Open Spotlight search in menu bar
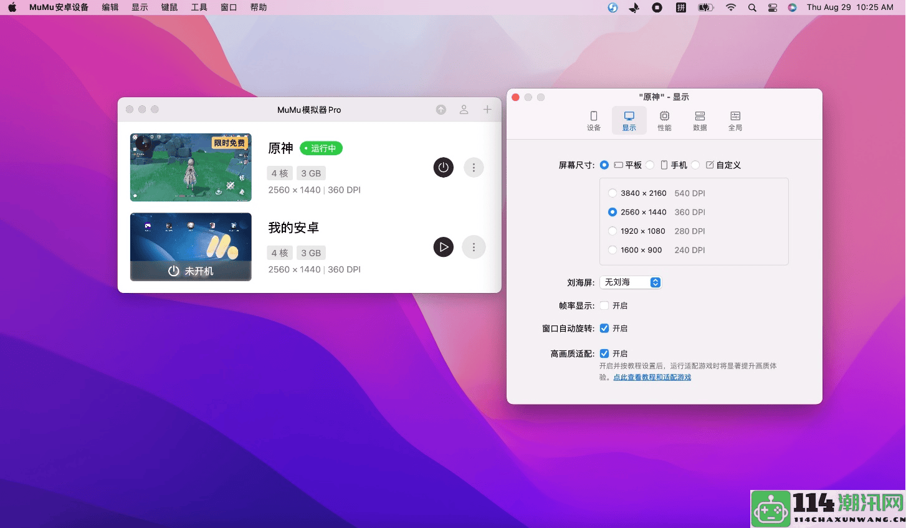906x528 pixels. [x=752, y=7]
